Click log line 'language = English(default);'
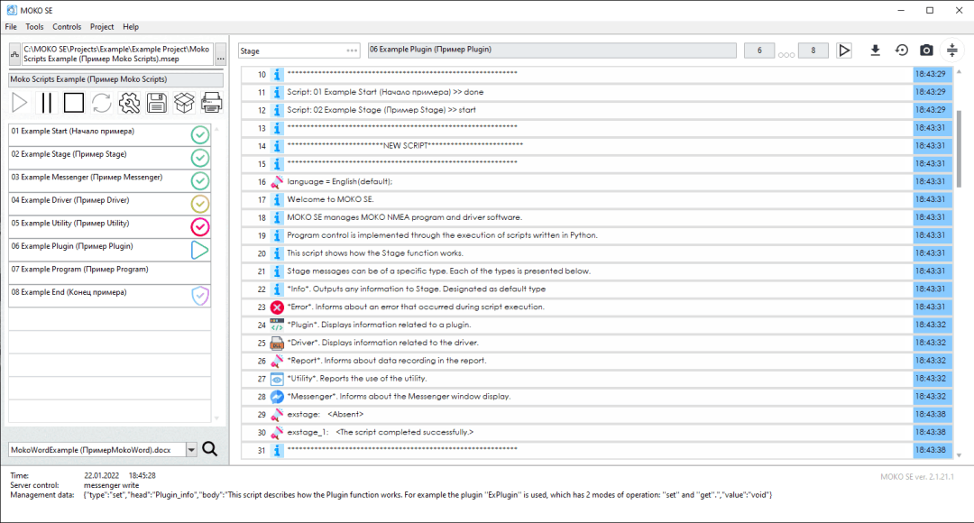Image resolution: width=974 pixels, height=523 pixels. point(340,181)
